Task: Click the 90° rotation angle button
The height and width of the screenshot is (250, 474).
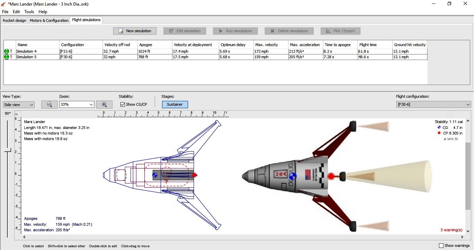Action: point(8,113)
